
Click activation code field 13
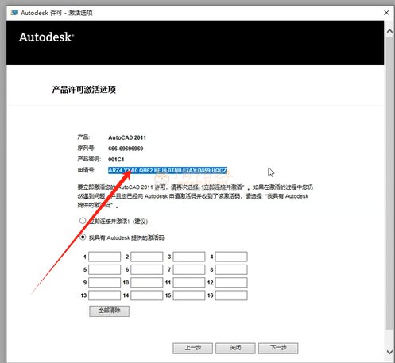coord(104,295)
